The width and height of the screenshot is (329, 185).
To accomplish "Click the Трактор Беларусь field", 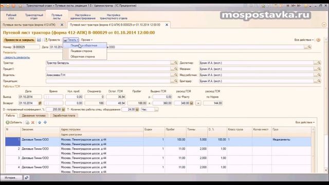I will 108,63.
